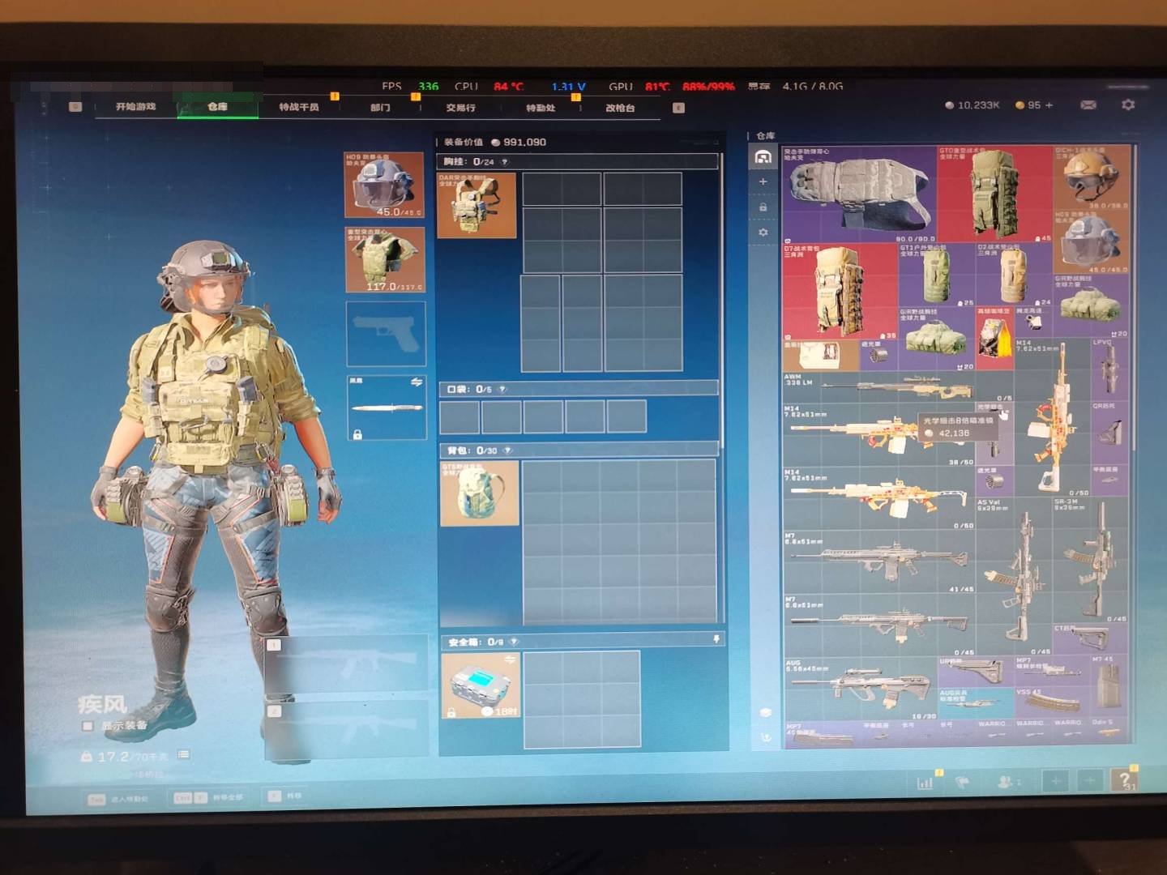Select the main stash page icon
Viewport: 1167px width, 875px height.
tap(763, 157)
